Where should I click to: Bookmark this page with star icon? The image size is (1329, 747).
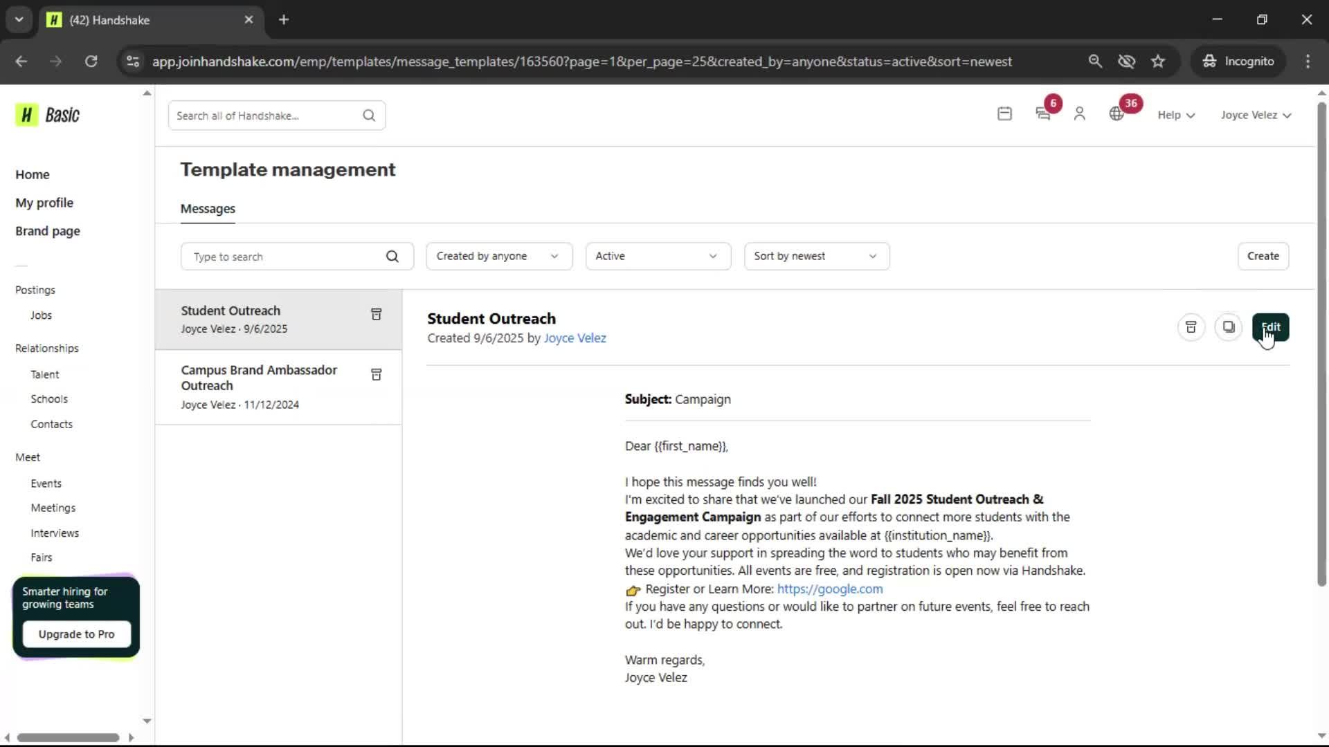1158,62
